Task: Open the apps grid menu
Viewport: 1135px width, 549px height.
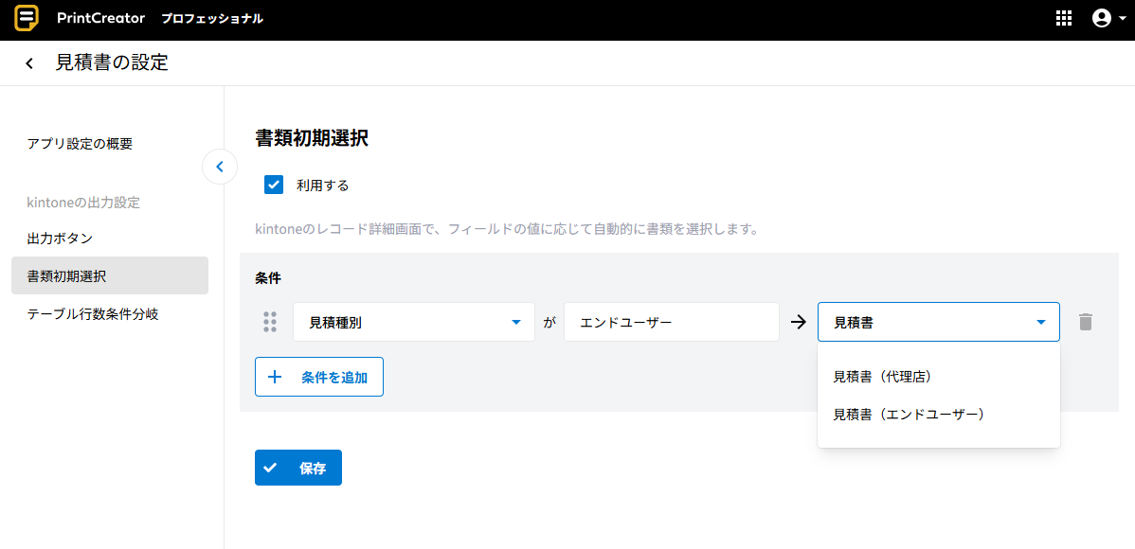Action: pos(1063,19)
